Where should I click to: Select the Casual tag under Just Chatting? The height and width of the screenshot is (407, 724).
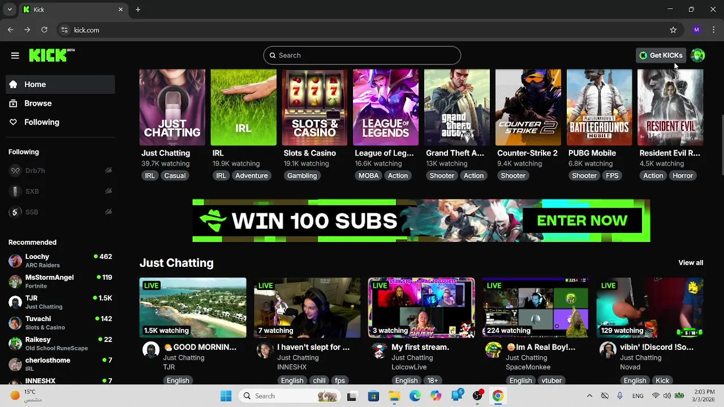[175, 176]
